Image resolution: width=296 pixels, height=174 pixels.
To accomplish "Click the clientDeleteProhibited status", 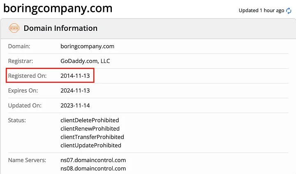I will (90, 120).
